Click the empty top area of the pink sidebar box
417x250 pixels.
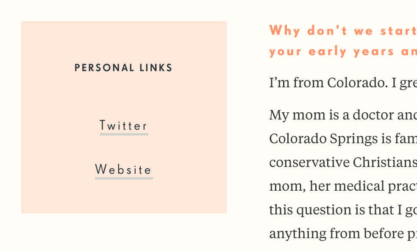[123, 38]
